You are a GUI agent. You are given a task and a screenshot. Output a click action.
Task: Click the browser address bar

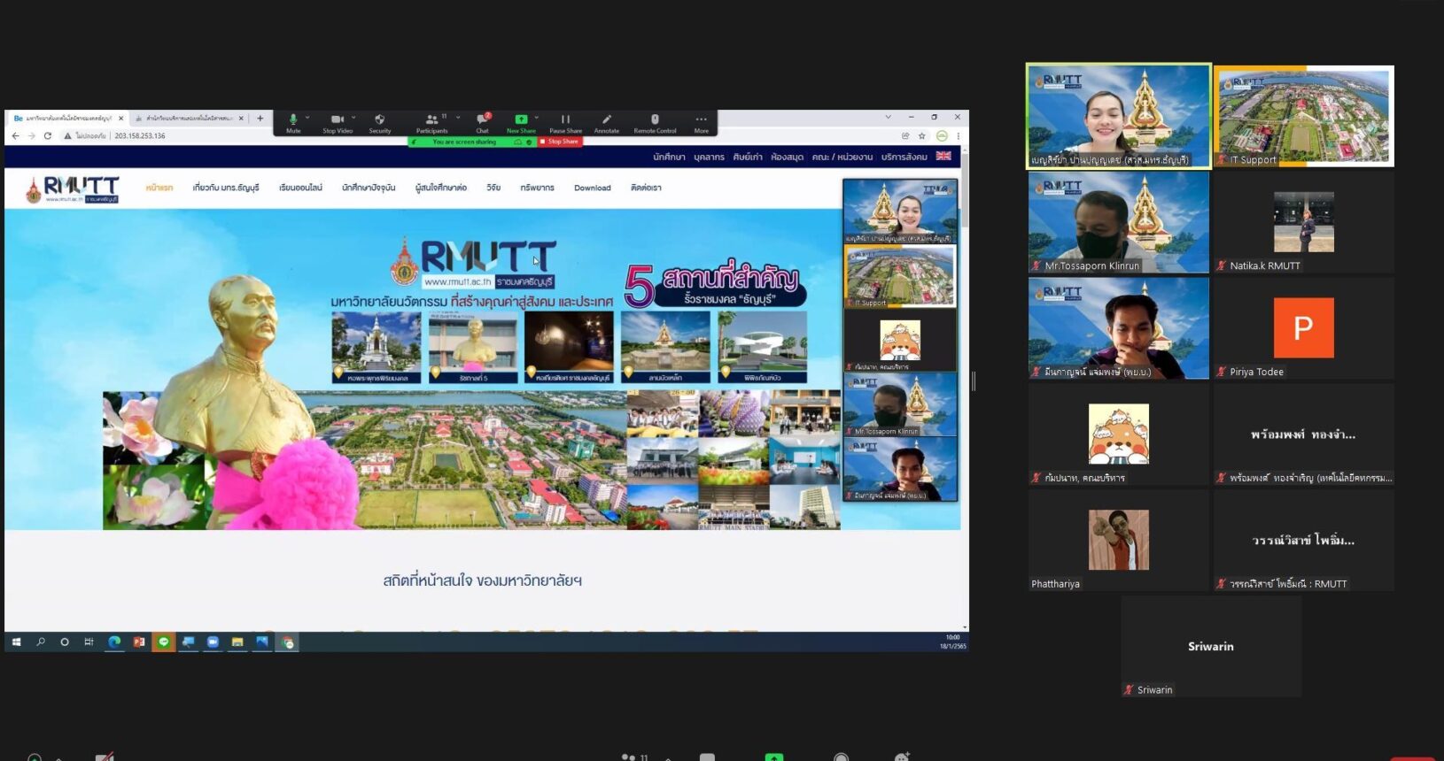[478, 135]
